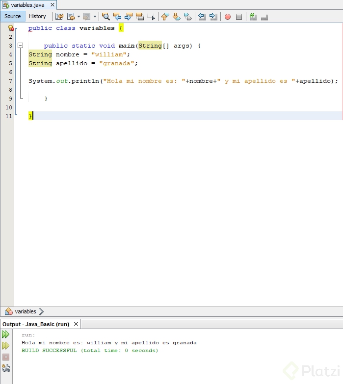Click the args parameter on line 3

pyautogui.click(x=181, y=46)
